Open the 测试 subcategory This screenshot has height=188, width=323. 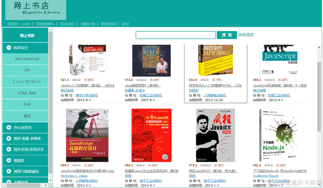point(25,116)
